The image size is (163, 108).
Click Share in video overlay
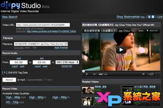pos(141,31)
